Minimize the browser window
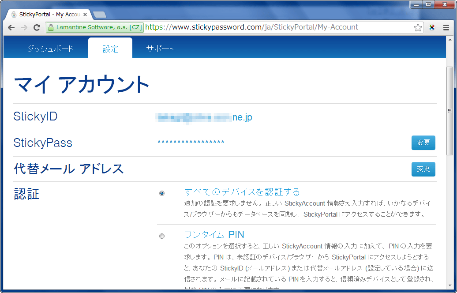This screenshot has height=293, width=457. (416, 4)
